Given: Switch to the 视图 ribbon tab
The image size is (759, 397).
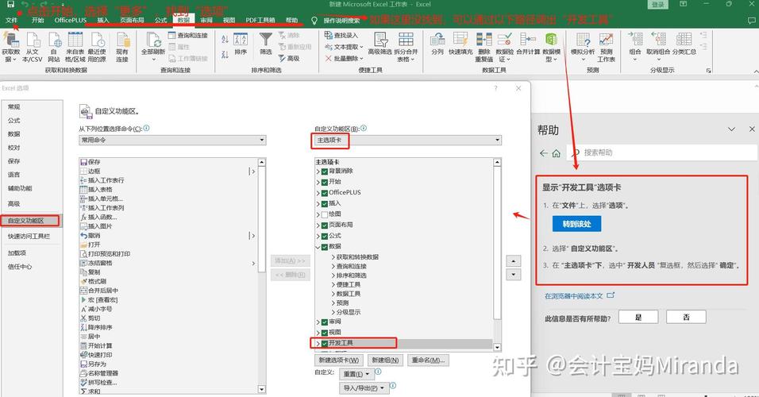Looking at the screenshot, I should (x=229, y=21).
